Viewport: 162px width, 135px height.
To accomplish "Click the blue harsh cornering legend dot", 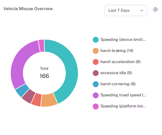I will [x=96, y=84].
